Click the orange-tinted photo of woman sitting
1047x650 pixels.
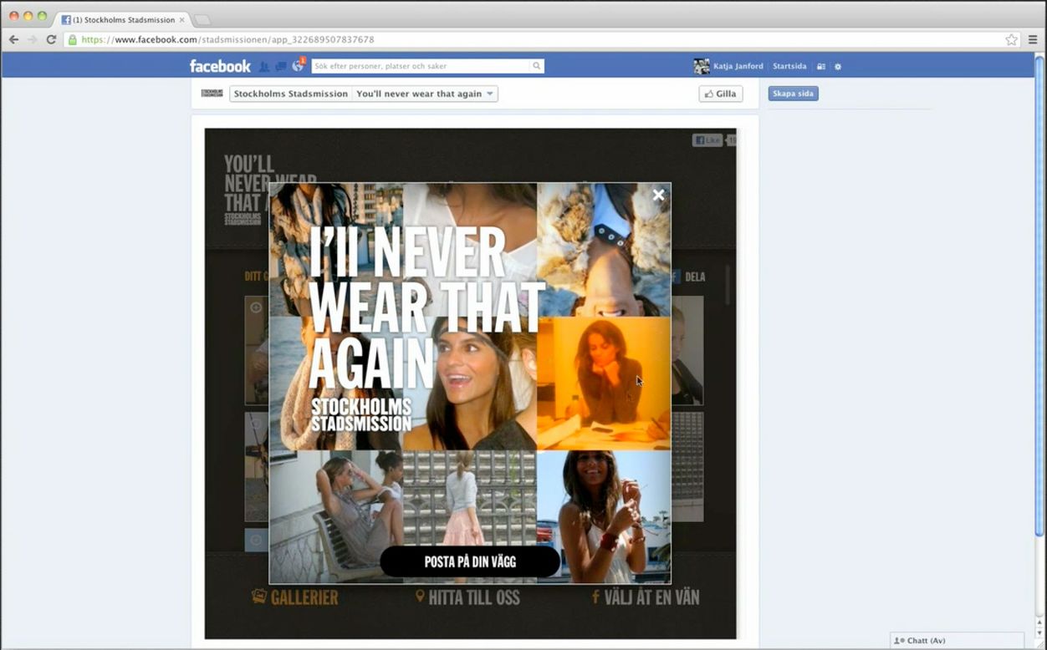[x=604, y=383]
